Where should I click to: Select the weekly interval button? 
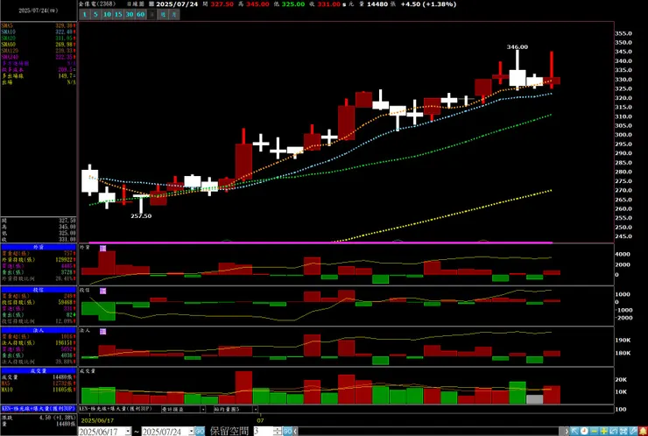163,15
